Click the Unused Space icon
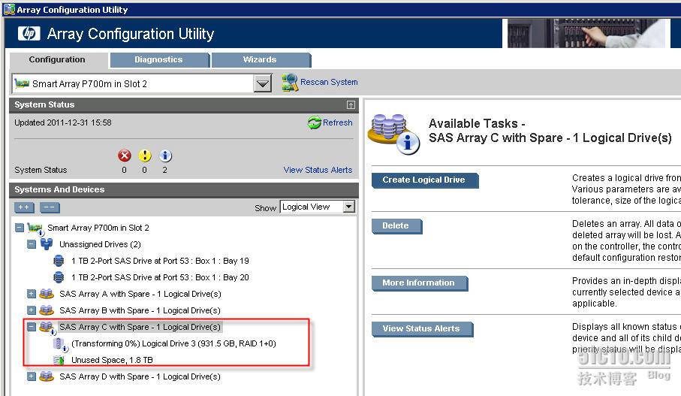This screenshot has width=681, height=396. point(59,360)
